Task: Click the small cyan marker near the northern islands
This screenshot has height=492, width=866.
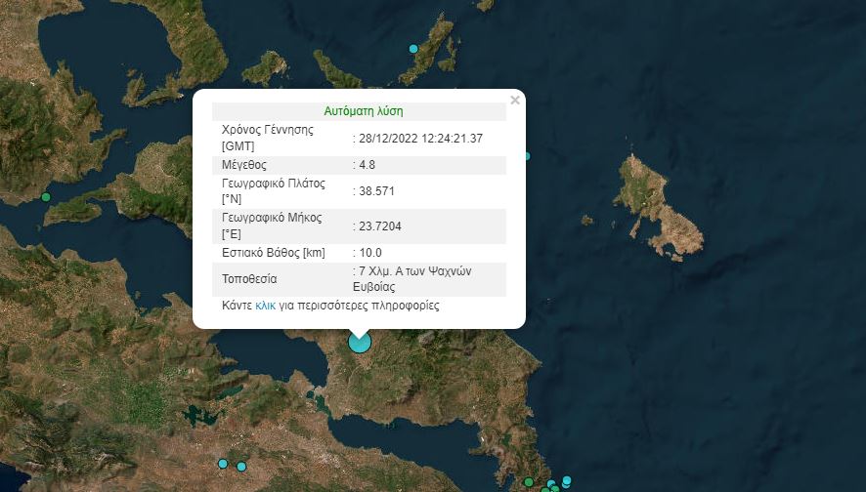Action: tap(413, 49)
